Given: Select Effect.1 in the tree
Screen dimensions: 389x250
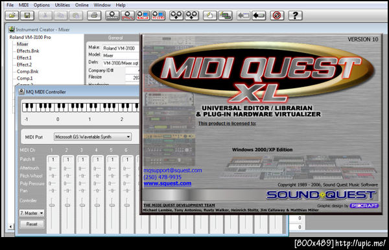Looking at the screenshot, I should pos(24,58).
